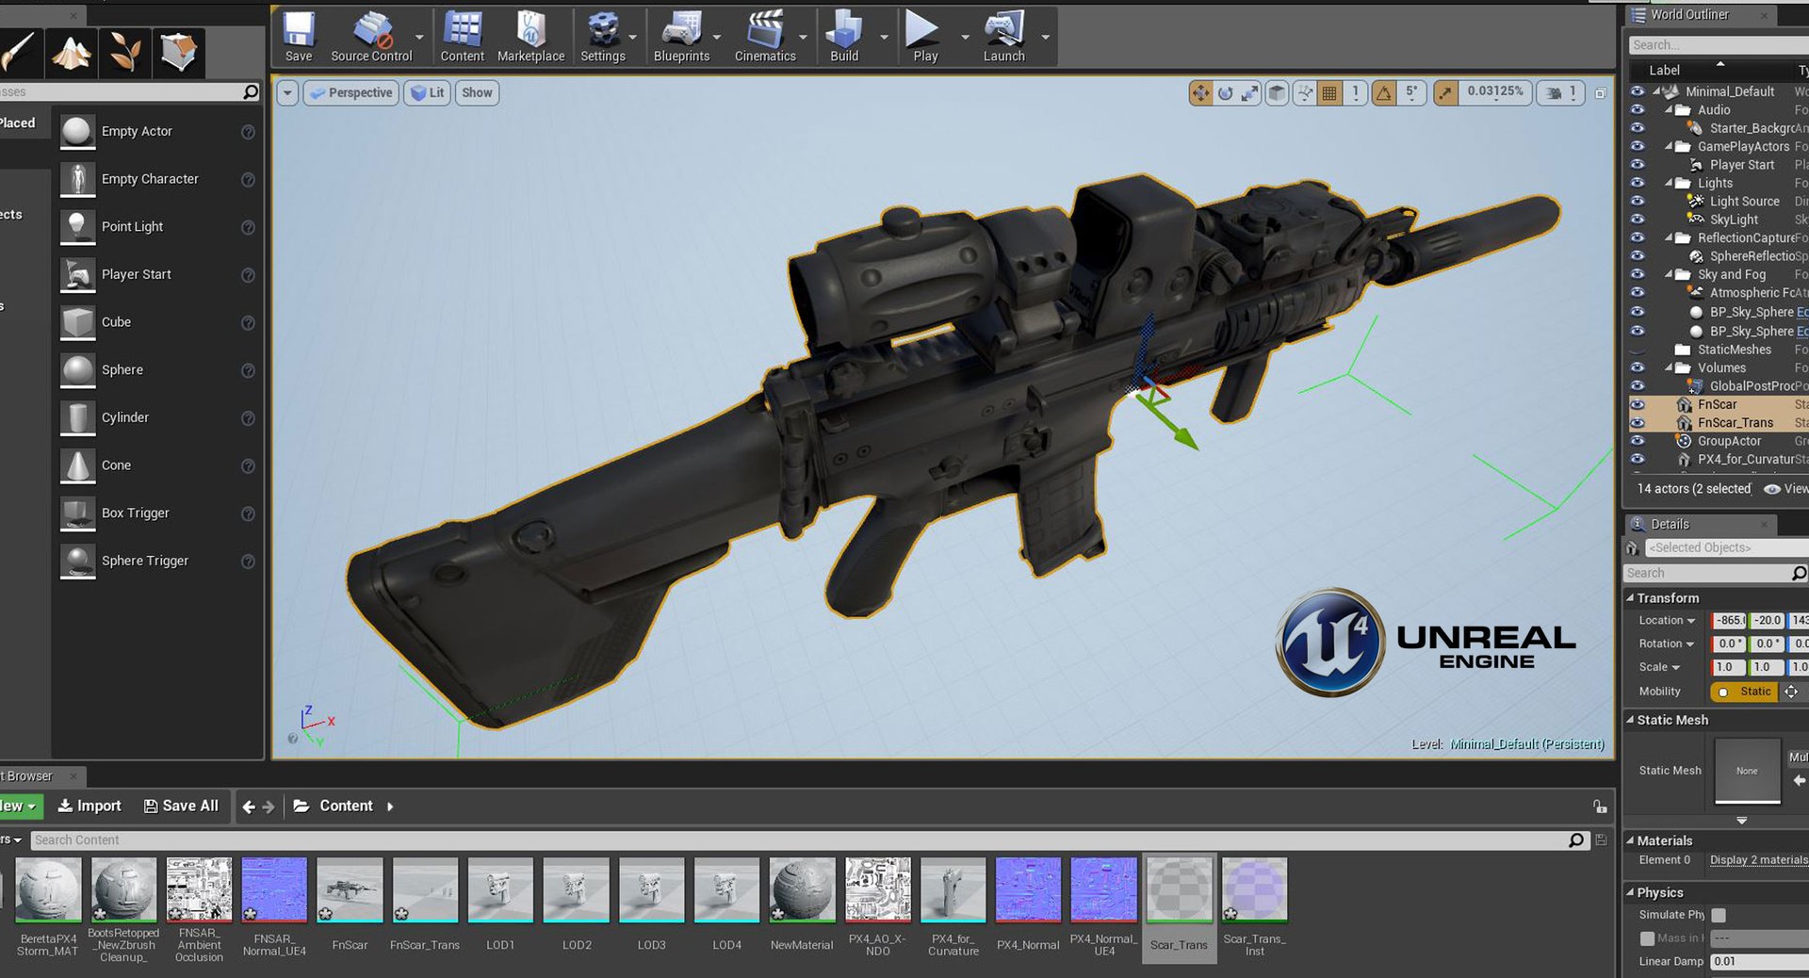Select the FnScar asset thumbnail

coord(350,889)
